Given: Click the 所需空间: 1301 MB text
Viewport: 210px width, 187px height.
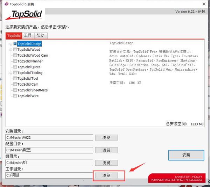Looking at the screenshot, I should [125, 83].
